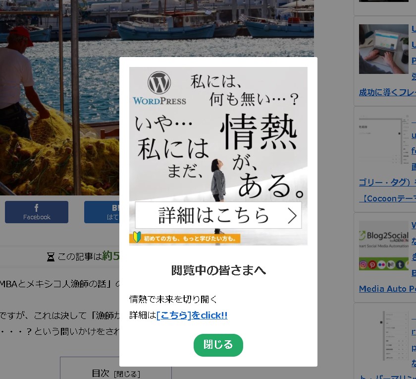Click the right chevron arrow in the banner
The height and width of the screenshot is (379, 416).
(x=292, y=216)
